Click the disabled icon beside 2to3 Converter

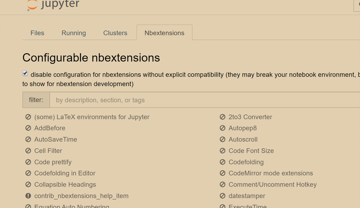click(223, 117)
